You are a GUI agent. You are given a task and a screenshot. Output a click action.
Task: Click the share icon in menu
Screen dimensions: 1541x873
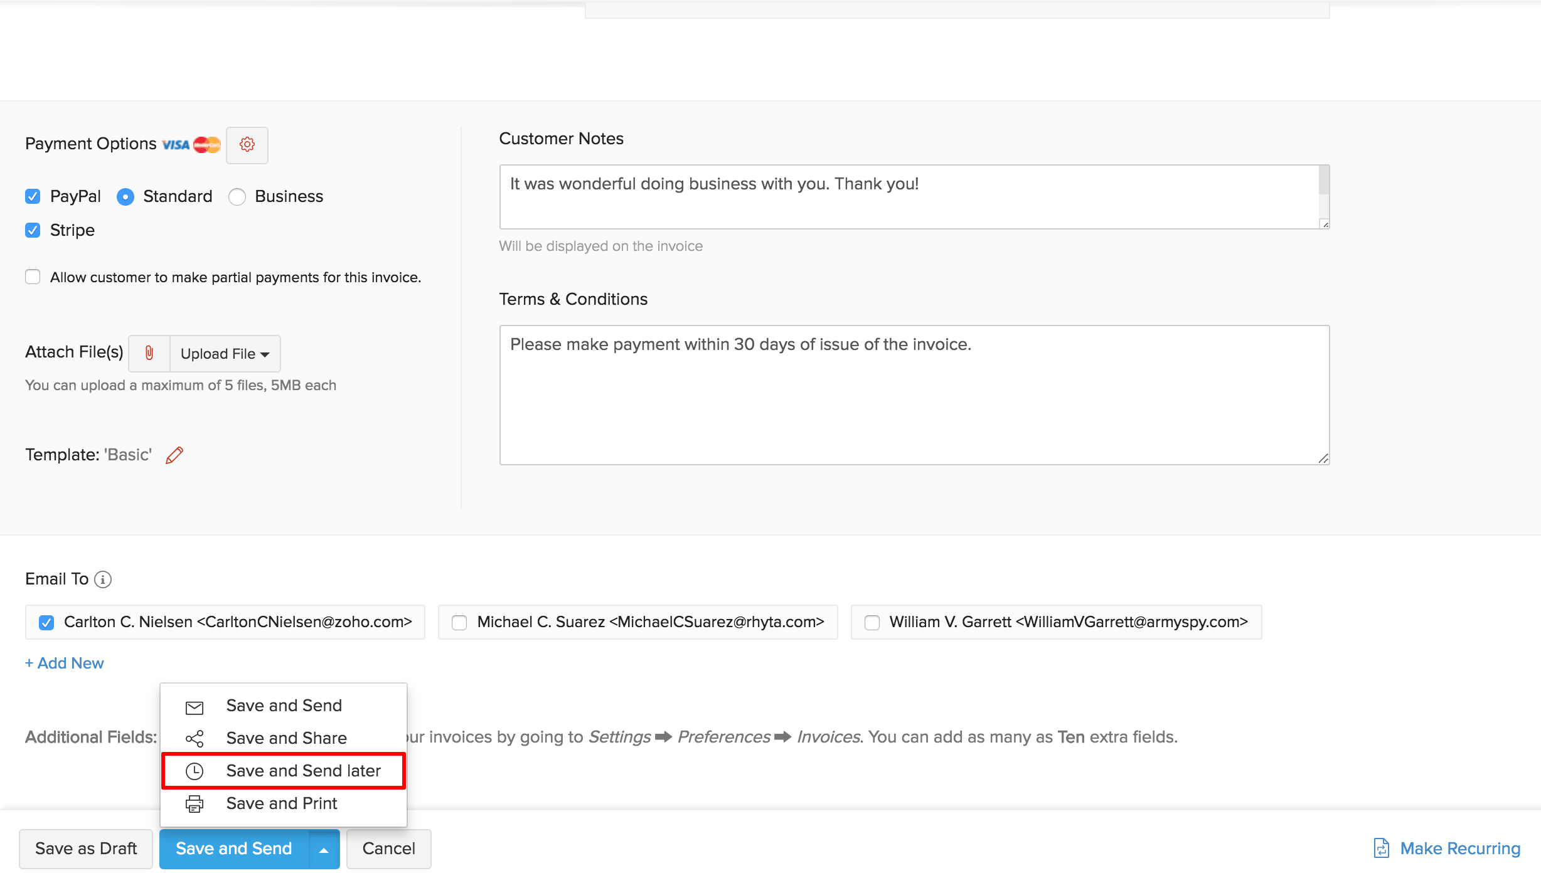pyautogui.click(x=195, y=739)
